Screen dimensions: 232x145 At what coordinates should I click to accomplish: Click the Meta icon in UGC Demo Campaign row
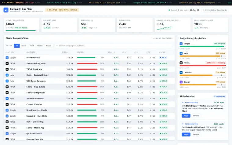(x=7, y=81)
